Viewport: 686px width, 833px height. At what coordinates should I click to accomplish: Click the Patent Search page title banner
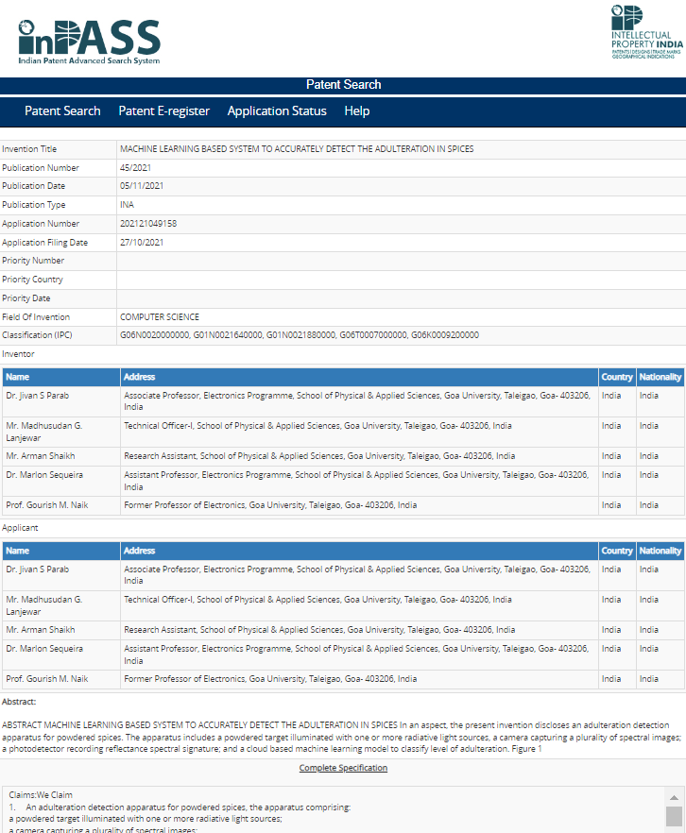pos(343,85)
